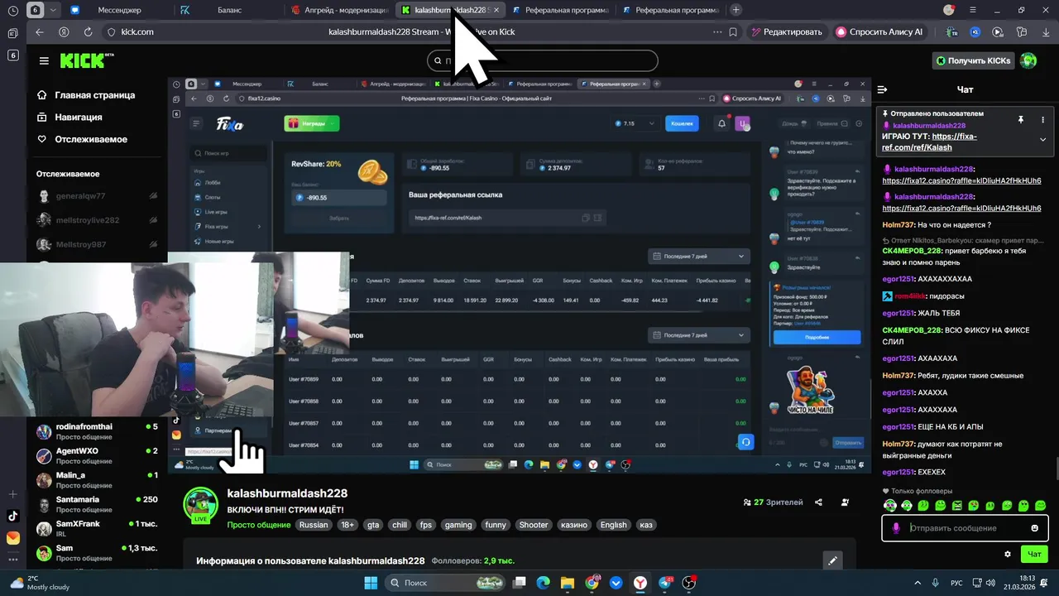Screen dimensions: 1059x596
Task: Open Отслеживаемое in Kick sidebar
Action: pos(82,139)
